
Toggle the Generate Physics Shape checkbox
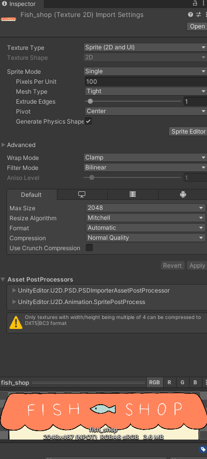pyautogui.click(x=88, y=121)
